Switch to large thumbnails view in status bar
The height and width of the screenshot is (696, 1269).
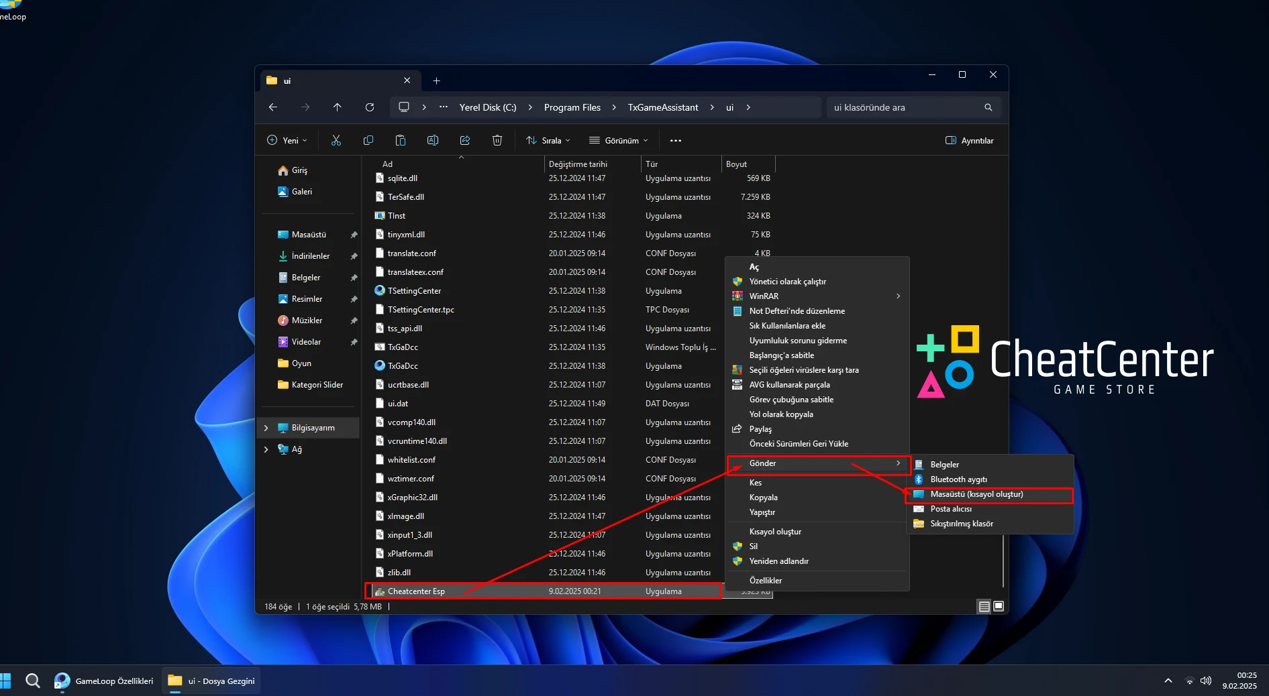pyautogui.click(x=999, y=606)
